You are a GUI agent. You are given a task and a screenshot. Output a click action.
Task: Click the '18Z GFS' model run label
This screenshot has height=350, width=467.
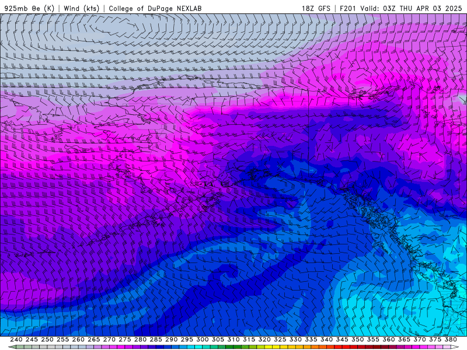(316, 8)
